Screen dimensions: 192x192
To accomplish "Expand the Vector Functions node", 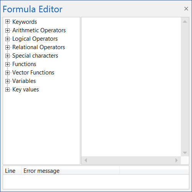I will click(x=7, y=73).
